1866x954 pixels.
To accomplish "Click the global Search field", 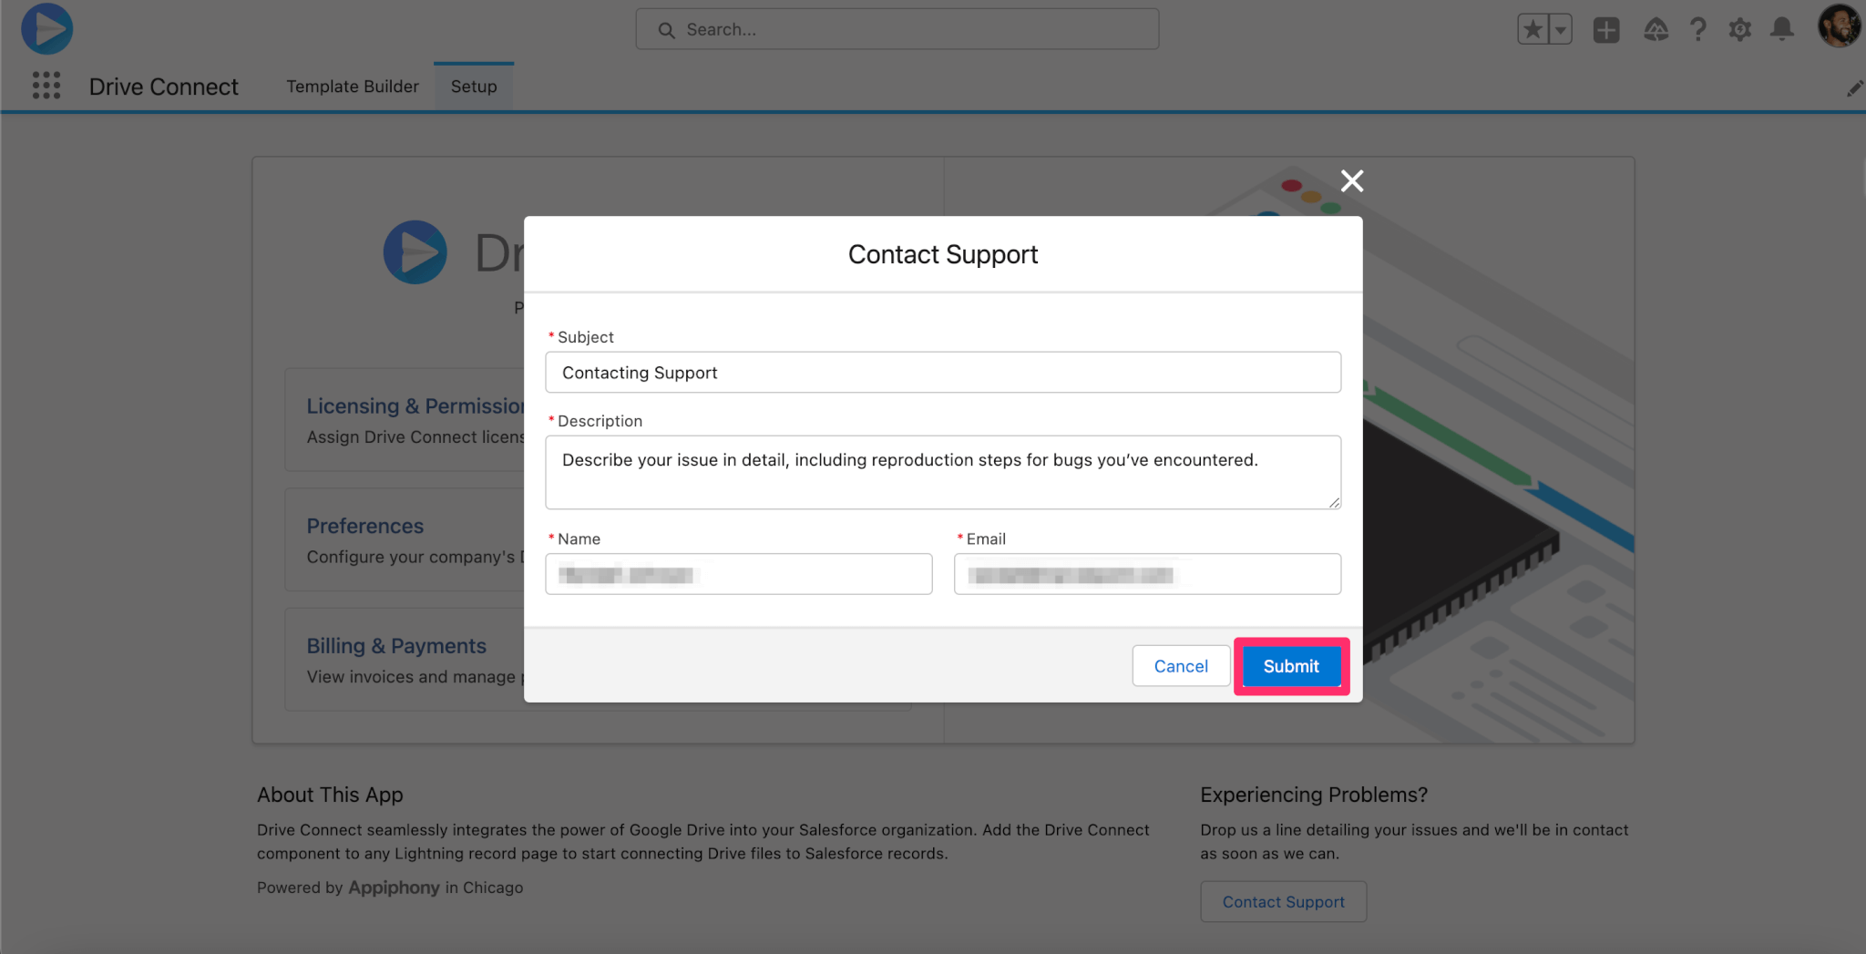I will pyautogui.click(x=897, y=29).
